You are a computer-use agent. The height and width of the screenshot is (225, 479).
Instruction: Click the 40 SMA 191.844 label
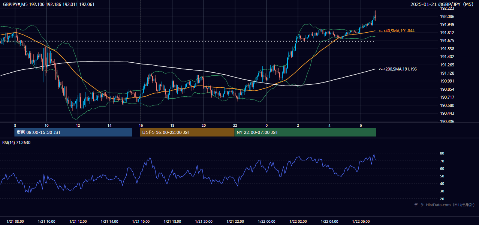pos(397,31)
